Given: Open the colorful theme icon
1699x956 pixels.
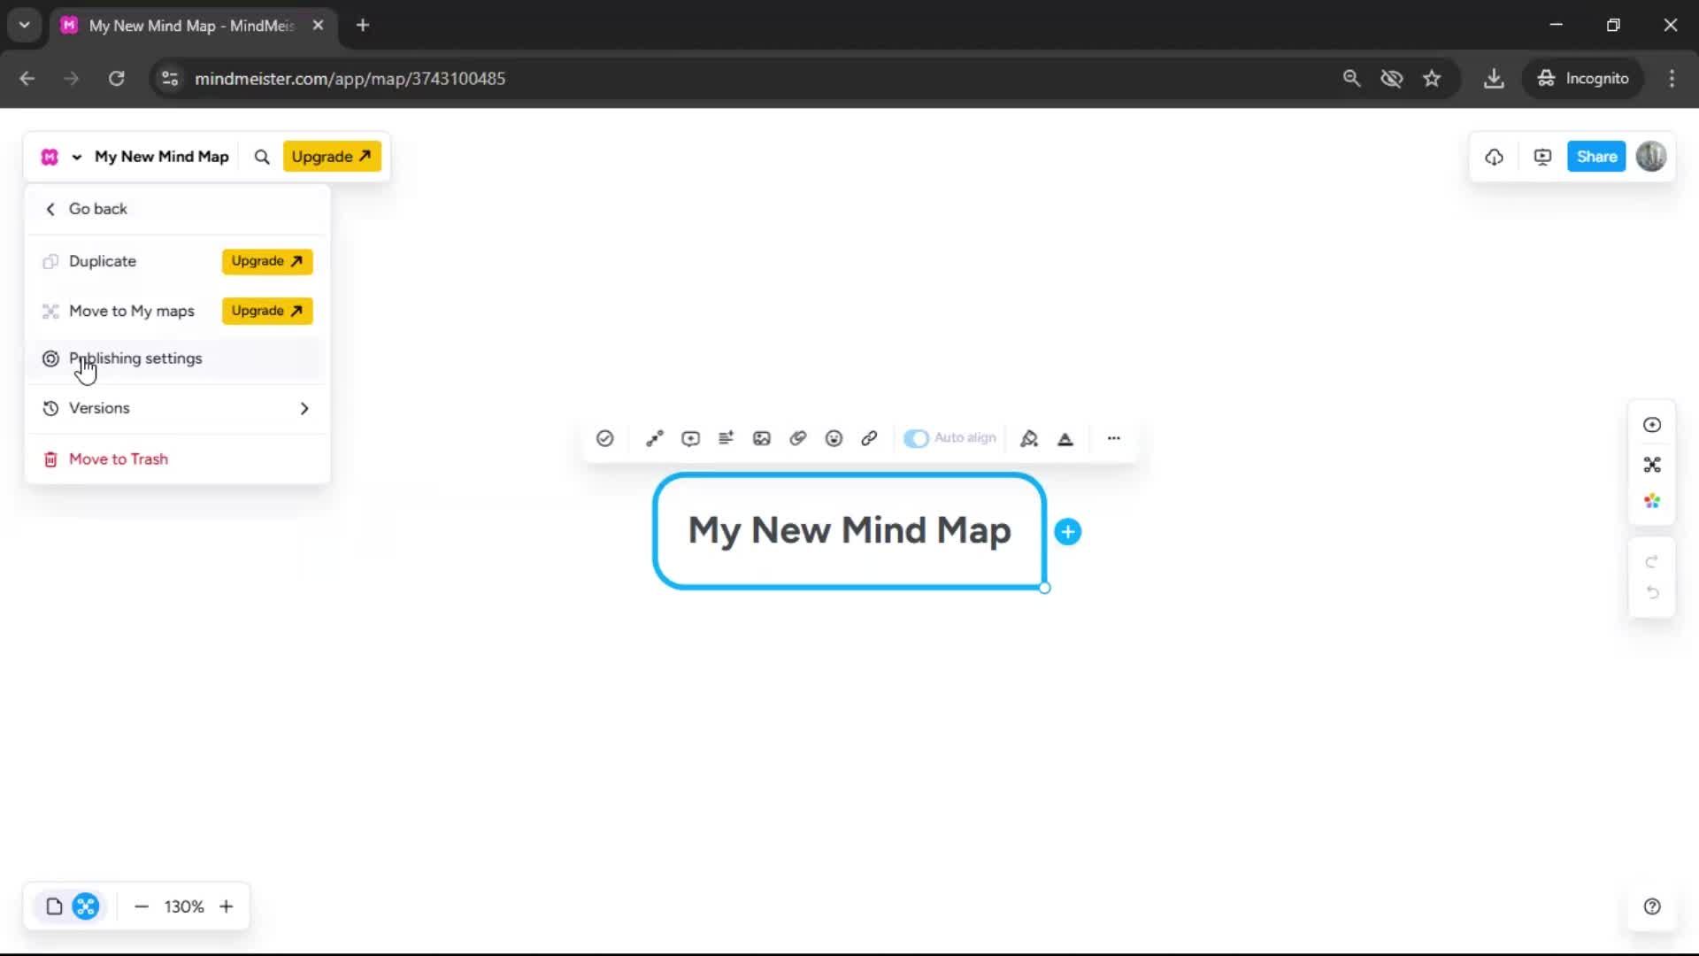Looking at the screenshot, I should pos(1652,502).
